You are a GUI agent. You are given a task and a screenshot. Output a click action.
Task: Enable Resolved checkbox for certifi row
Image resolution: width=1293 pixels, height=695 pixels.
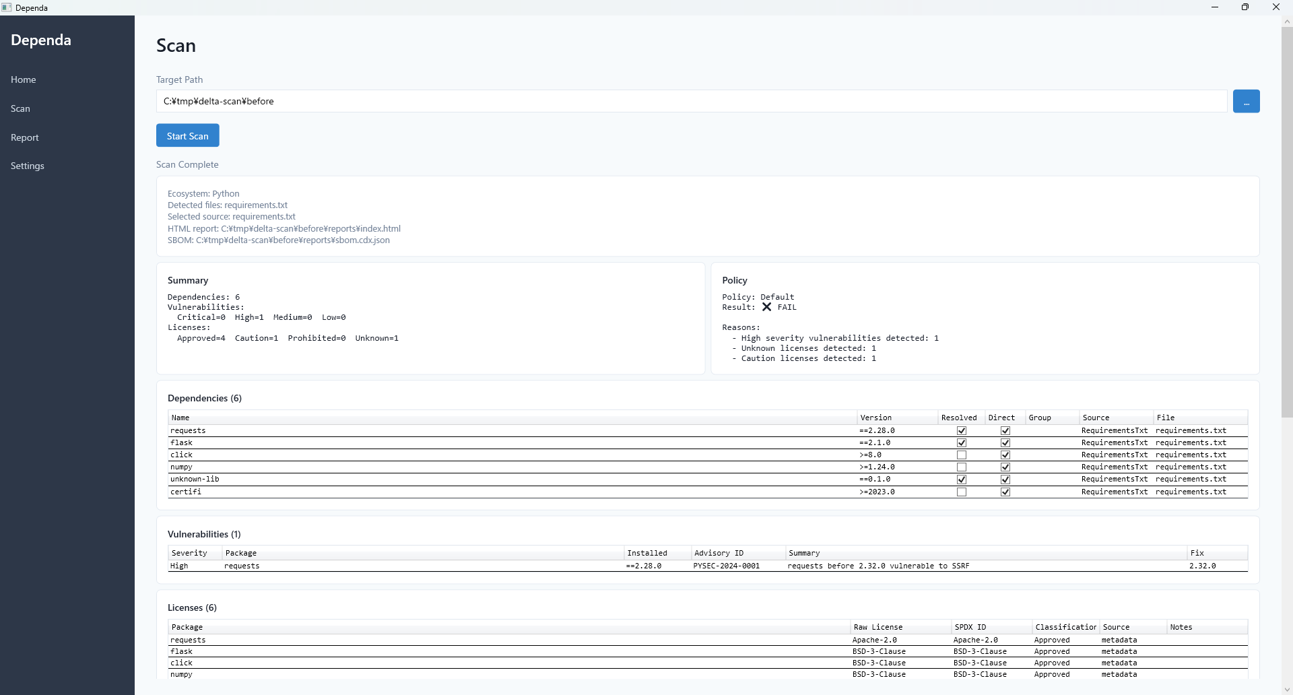(x=961, y=492)
